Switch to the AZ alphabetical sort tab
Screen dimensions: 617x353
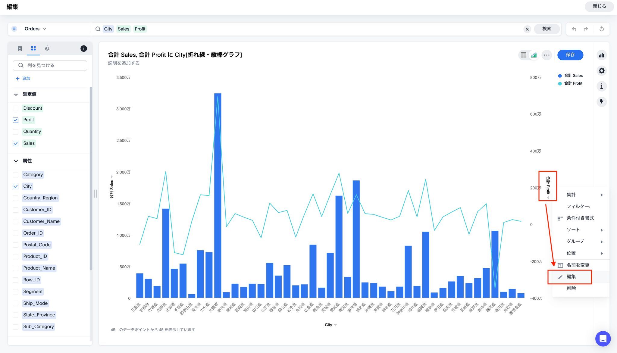click(47, 48)
